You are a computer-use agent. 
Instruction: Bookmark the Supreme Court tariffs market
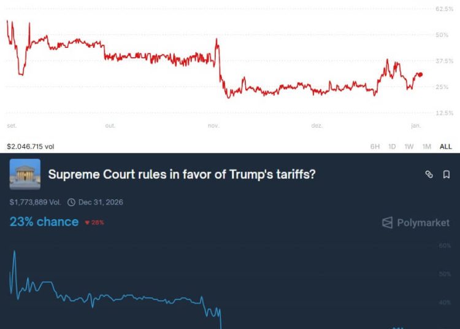447,175
